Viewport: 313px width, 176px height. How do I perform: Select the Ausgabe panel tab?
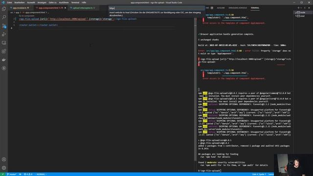221,8
